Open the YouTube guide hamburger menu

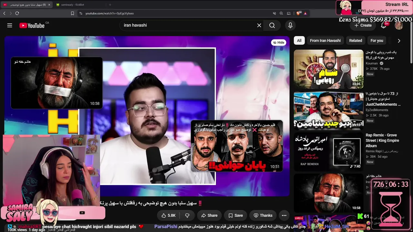pyautogui.click(x=10, y=25)
